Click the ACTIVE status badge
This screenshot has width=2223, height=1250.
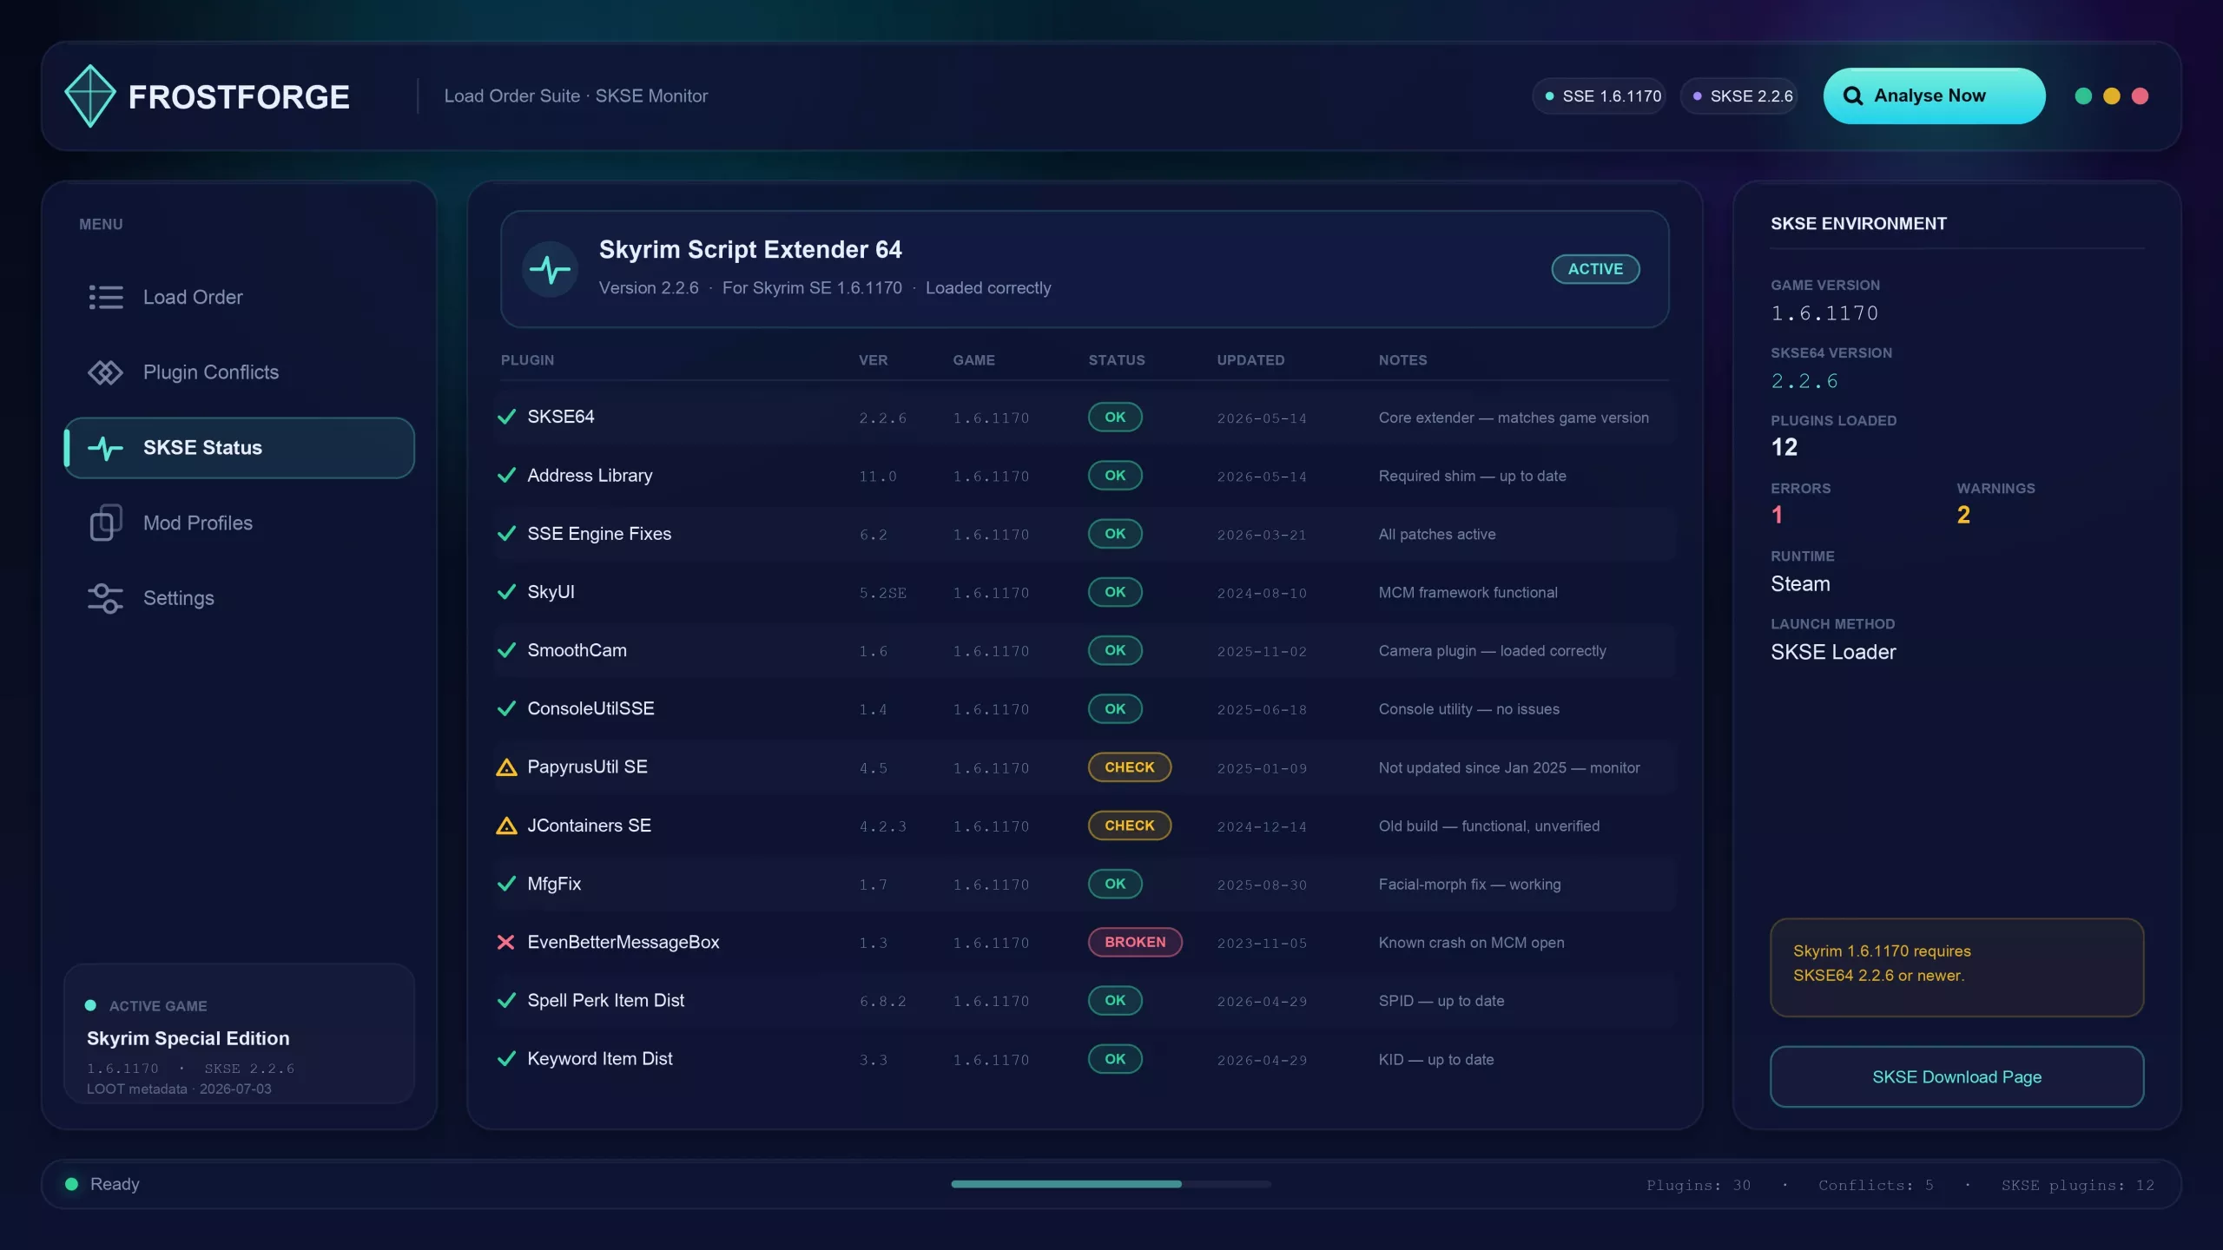(1595, 269)
